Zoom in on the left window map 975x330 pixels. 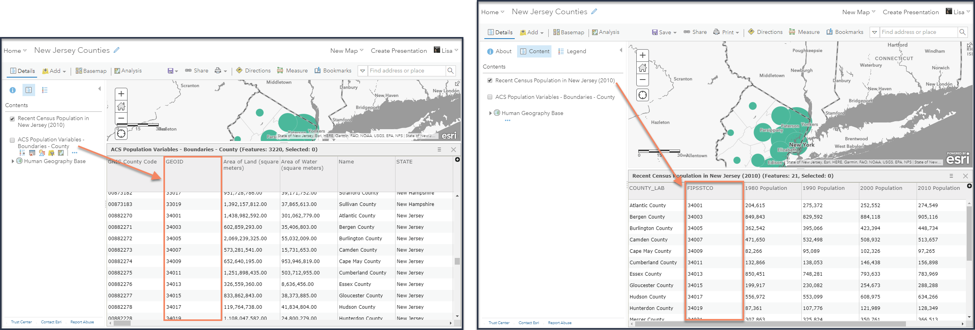click(x=121, y=94)
